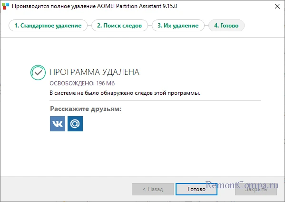The width and height of the screenshot is (285, 202).
Task: Click the 'Закрыть' button
Action: 256,189
